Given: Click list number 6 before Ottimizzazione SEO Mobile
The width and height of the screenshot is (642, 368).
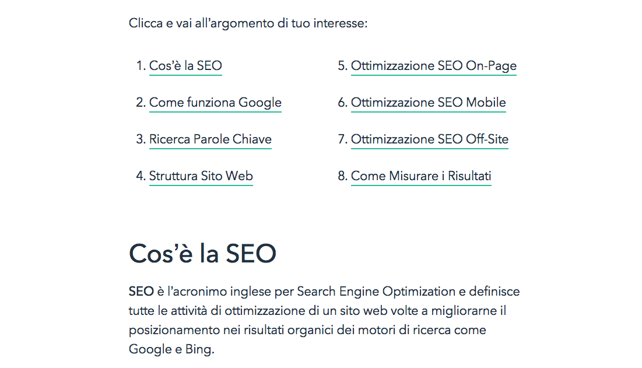Looking at the screenshot, I should [342, 103].
